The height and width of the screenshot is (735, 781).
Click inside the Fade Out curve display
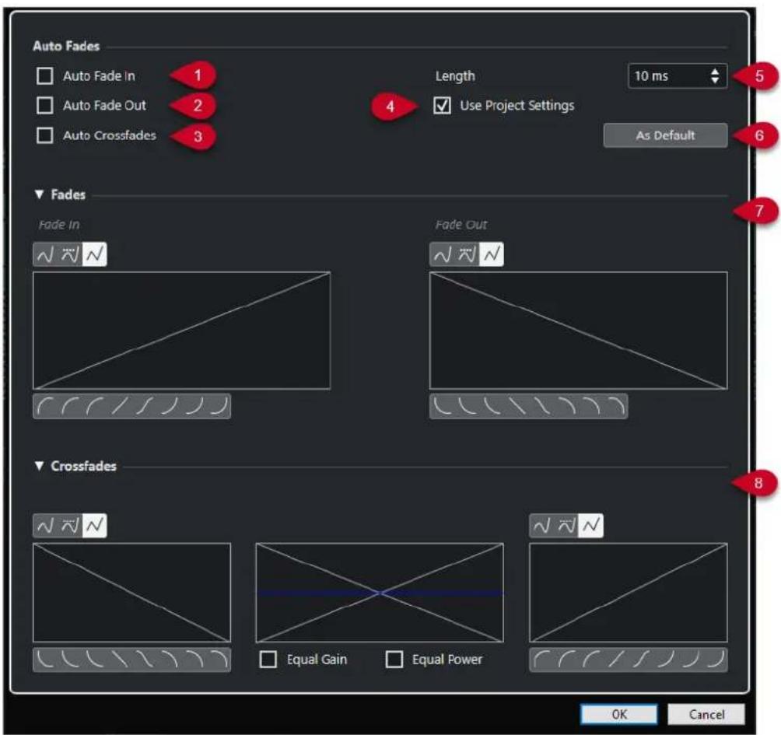tap(578, 331)
